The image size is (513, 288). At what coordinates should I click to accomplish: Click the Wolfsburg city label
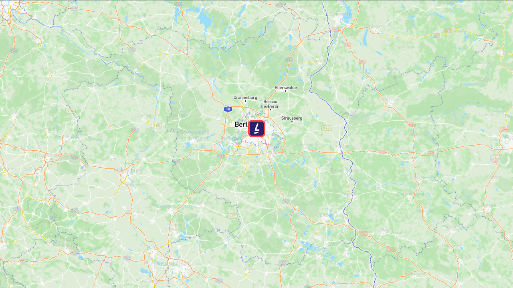(x=66, y=136)
